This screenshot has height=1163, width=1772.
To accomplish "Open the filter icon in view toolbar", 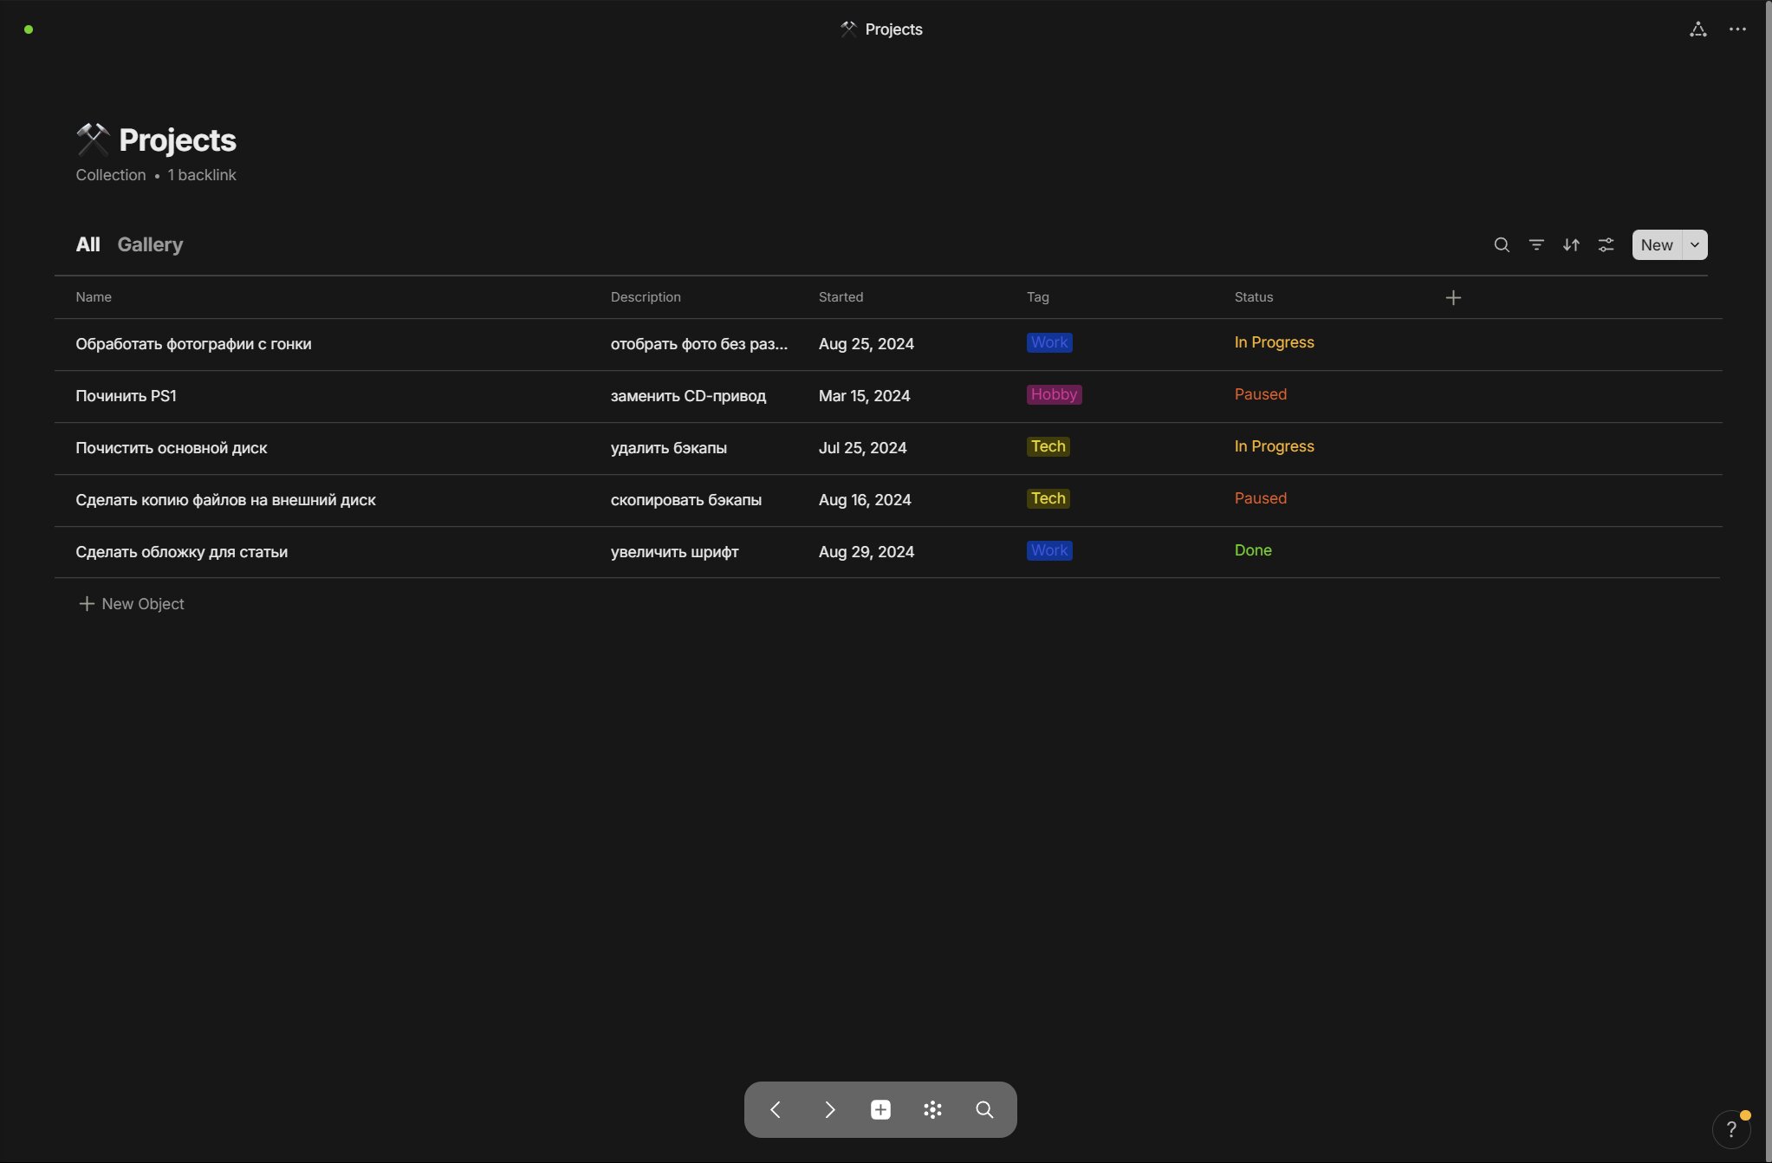I will coord(1536,245).
